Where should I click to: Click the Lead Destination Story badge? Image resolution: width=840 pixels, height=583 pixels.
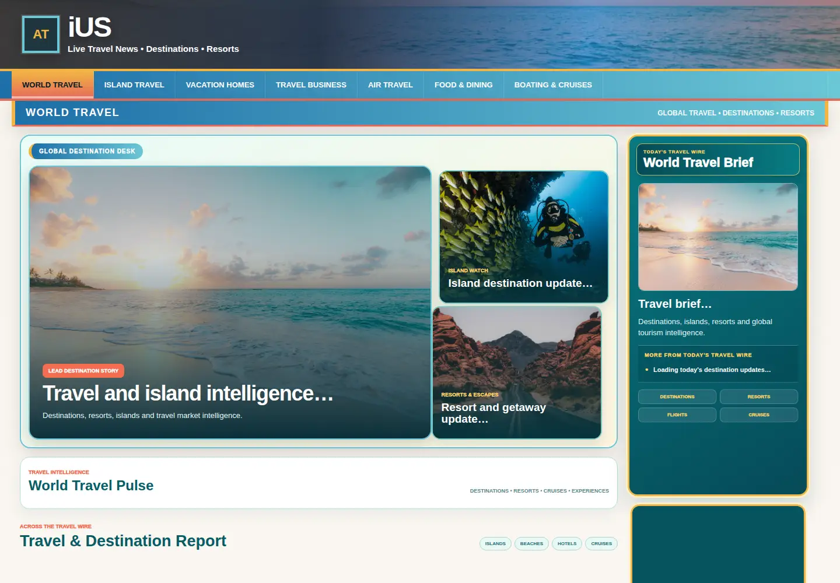click(x=83, y=371)
